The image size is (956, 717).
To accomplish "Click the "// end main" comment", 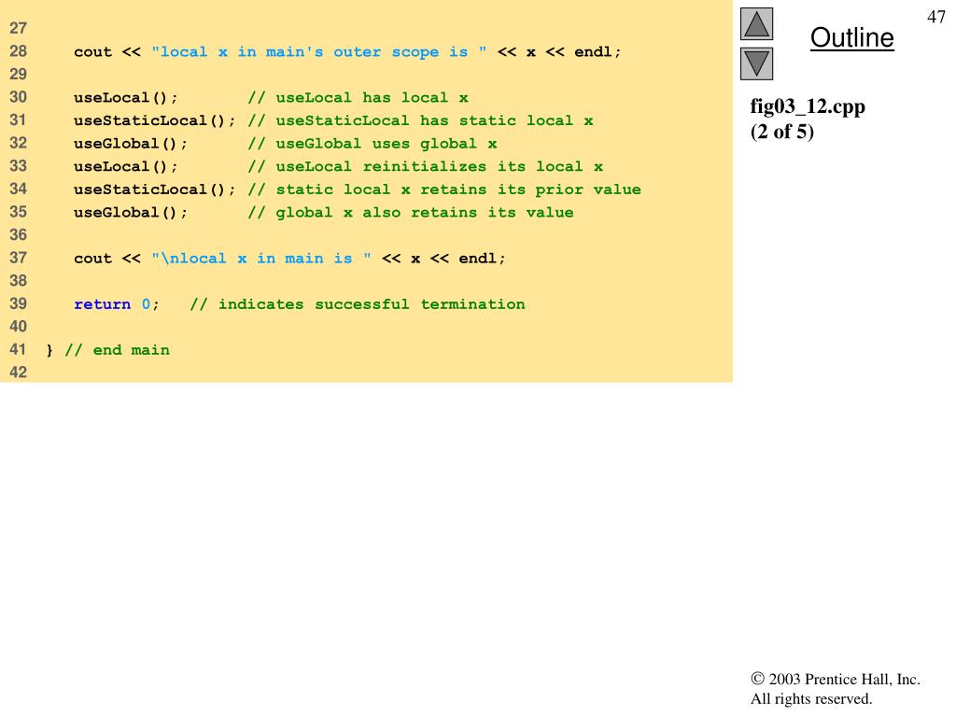I will [117, 350].
